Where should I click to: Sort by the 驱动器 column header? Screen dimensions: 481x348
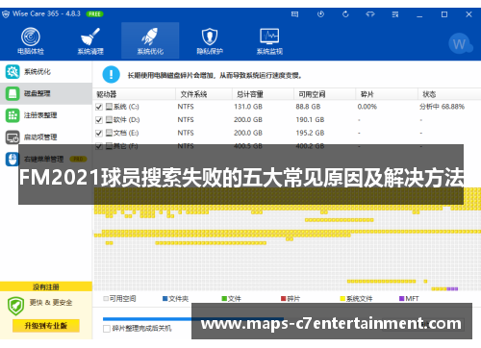(134, 94)
